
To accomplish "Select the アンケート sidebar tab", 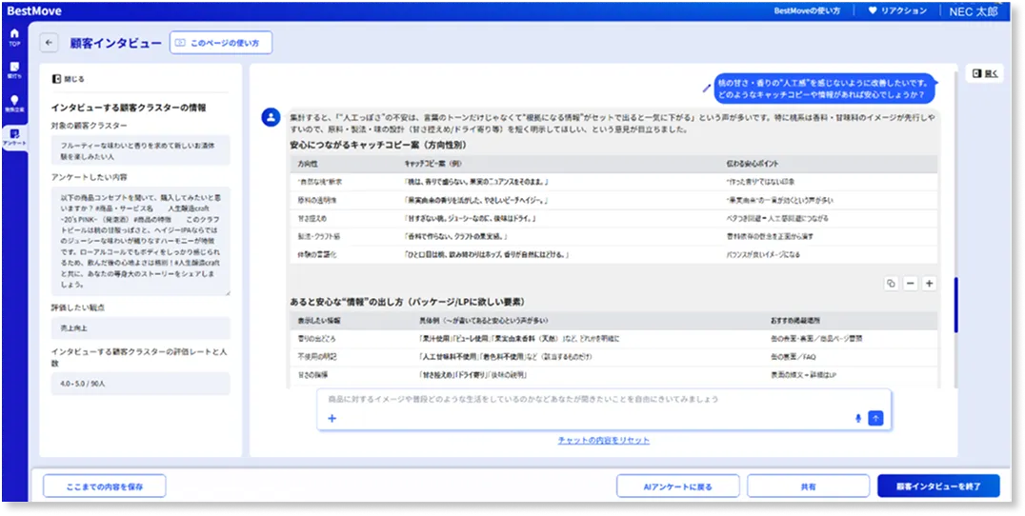I will point(14,137).
